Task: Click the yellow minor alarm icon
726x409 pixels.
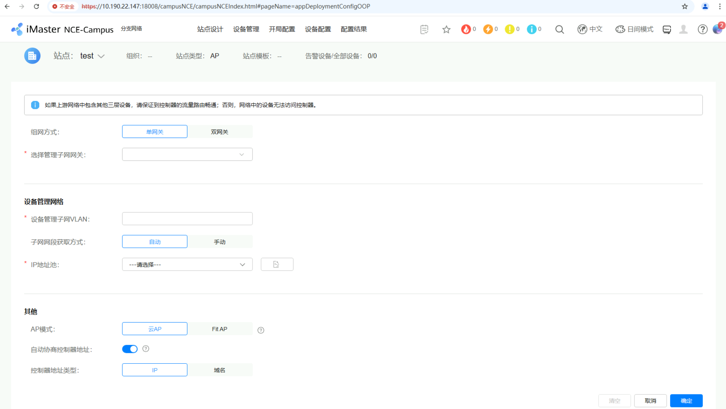Action: tap(509, 29)
